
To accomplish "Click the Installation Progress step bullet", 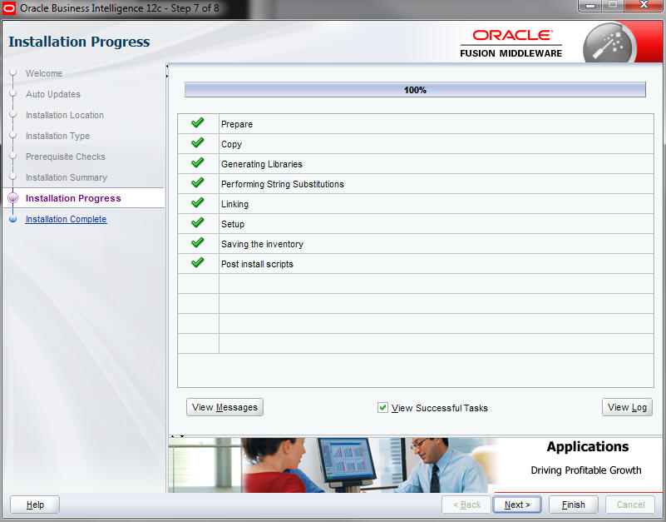I will (x=13, y=198).
